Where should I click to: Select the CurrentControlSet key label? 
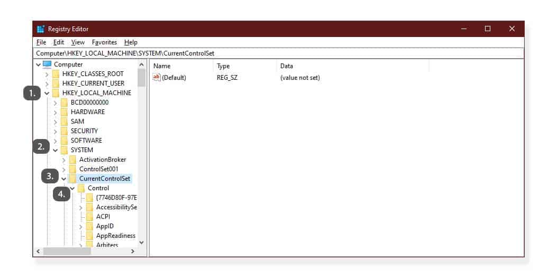[105, 179]
